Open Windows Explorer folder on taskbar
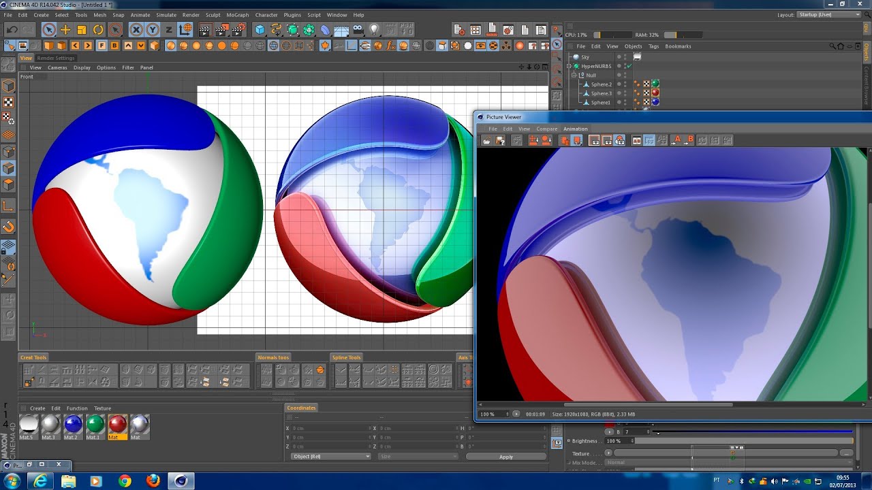 pos(69,481)
